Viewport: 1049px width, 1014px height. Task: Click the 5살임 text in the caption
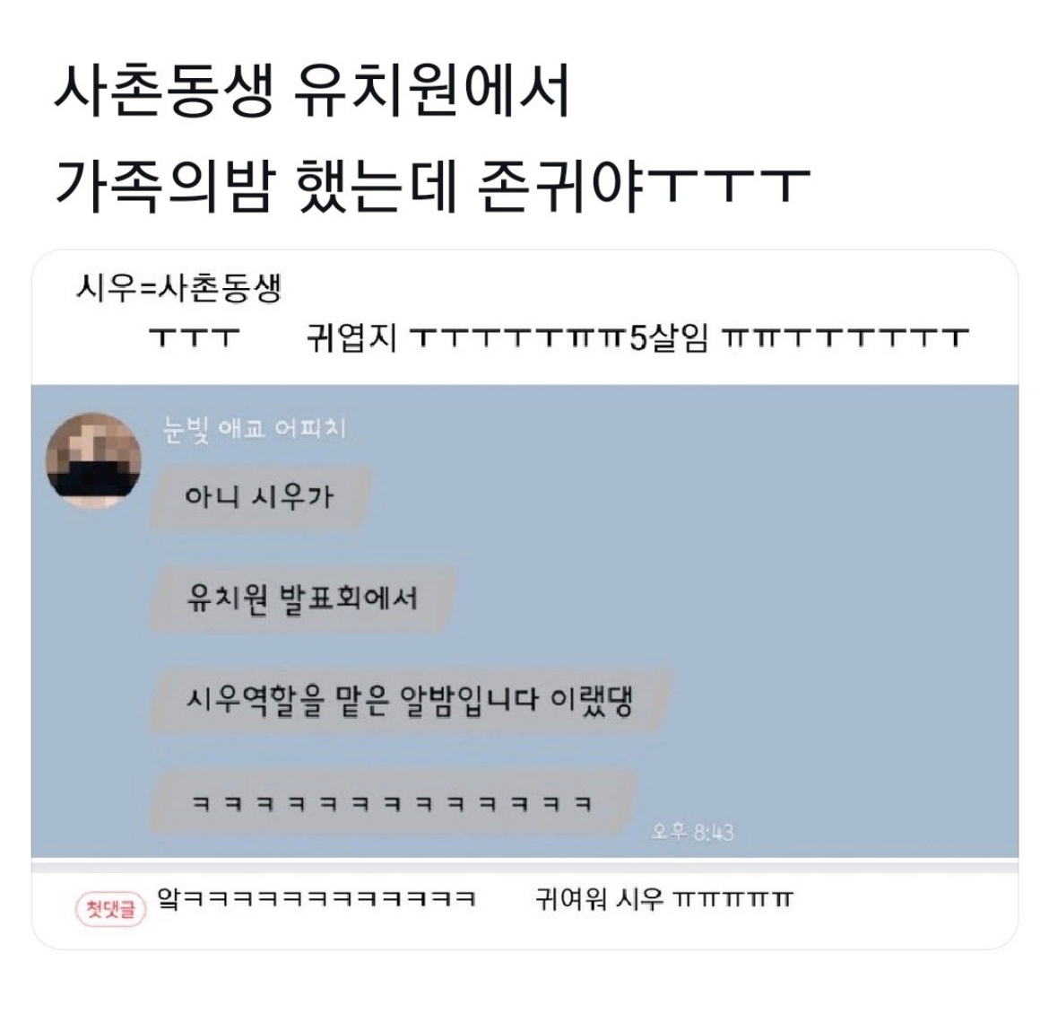point(669,337)
